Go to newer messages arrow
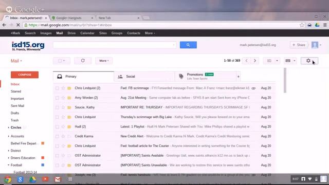This screenshot has width=329, height=185. (x=247, y=61)
